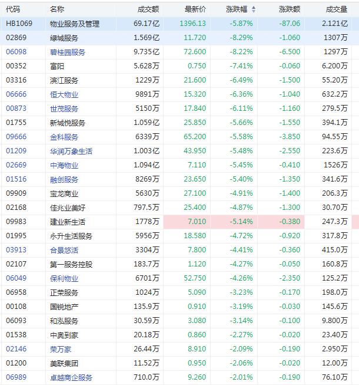Click the 名称 column header
359x385 pixels.
coord(57,9)
